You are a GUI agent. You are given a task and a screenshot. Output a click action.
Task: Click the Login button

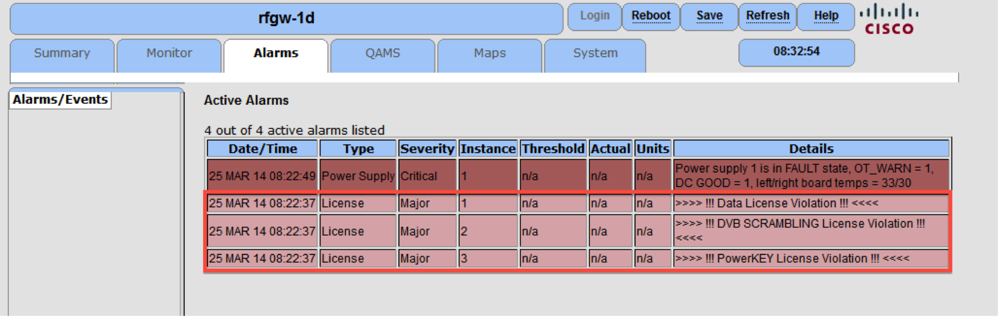tap(594, 16)
